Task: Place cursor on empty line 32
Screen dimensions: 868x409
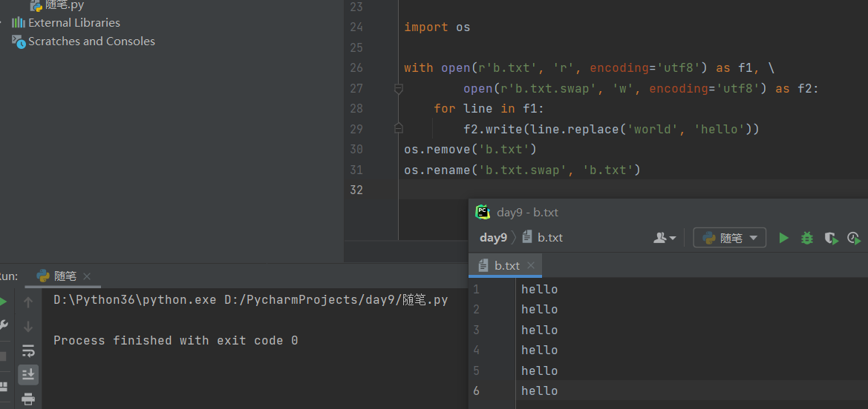Action: pyautogui.click(x=633, y=190)
